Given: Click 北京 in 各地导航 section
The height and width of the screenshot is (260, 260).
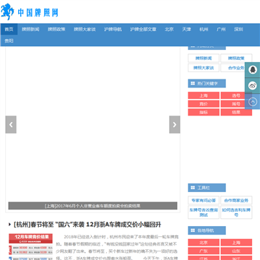Looking at the screenshot, I should (204, 243).
